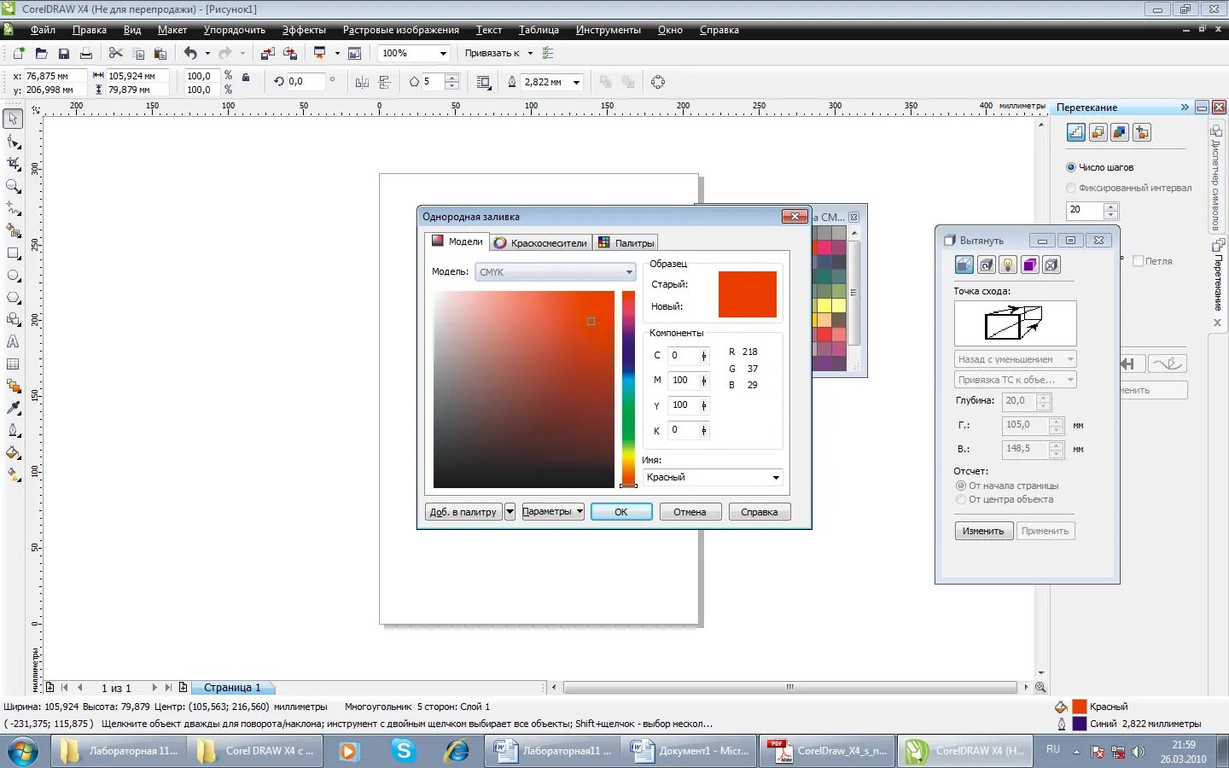Select the Text tool
Image resolution: width=1229 pixels, height=768 pixels.
tap(13, 341)
